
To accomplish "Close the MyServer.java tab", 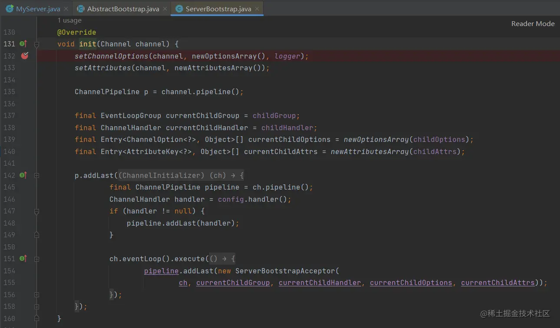I will [x=66, y=9].
